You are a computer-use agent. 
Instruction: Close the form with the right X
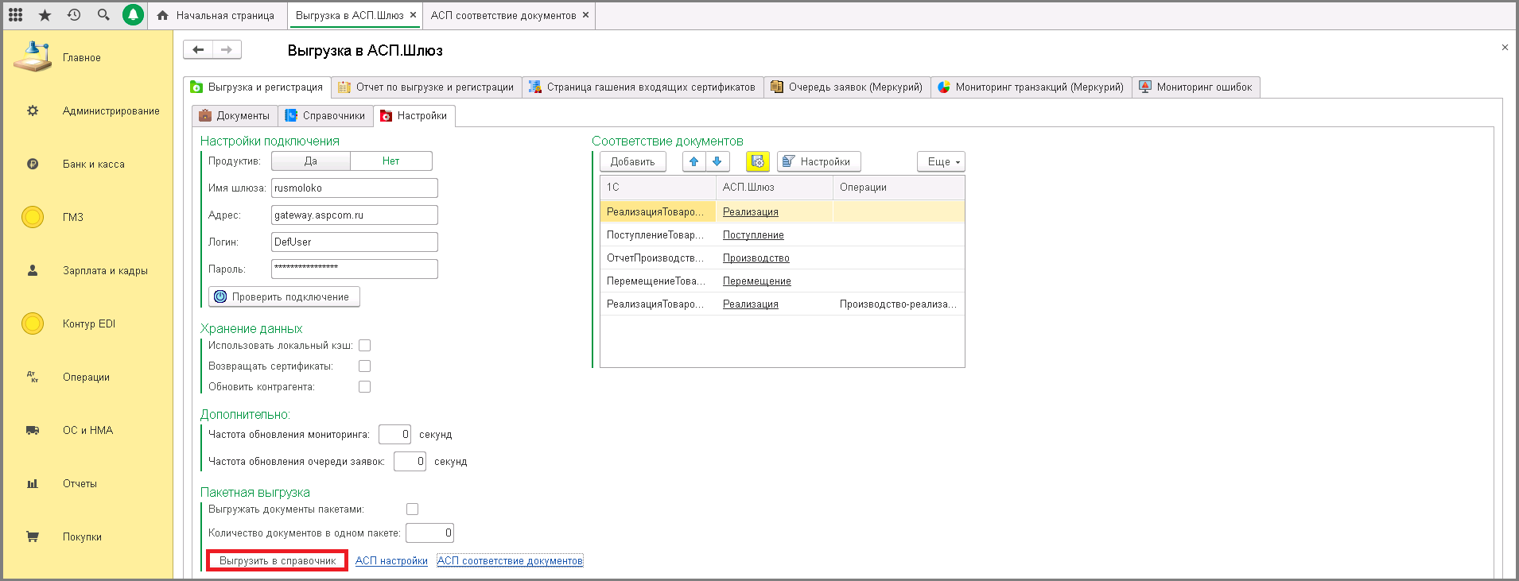[x=1505, y=48]
